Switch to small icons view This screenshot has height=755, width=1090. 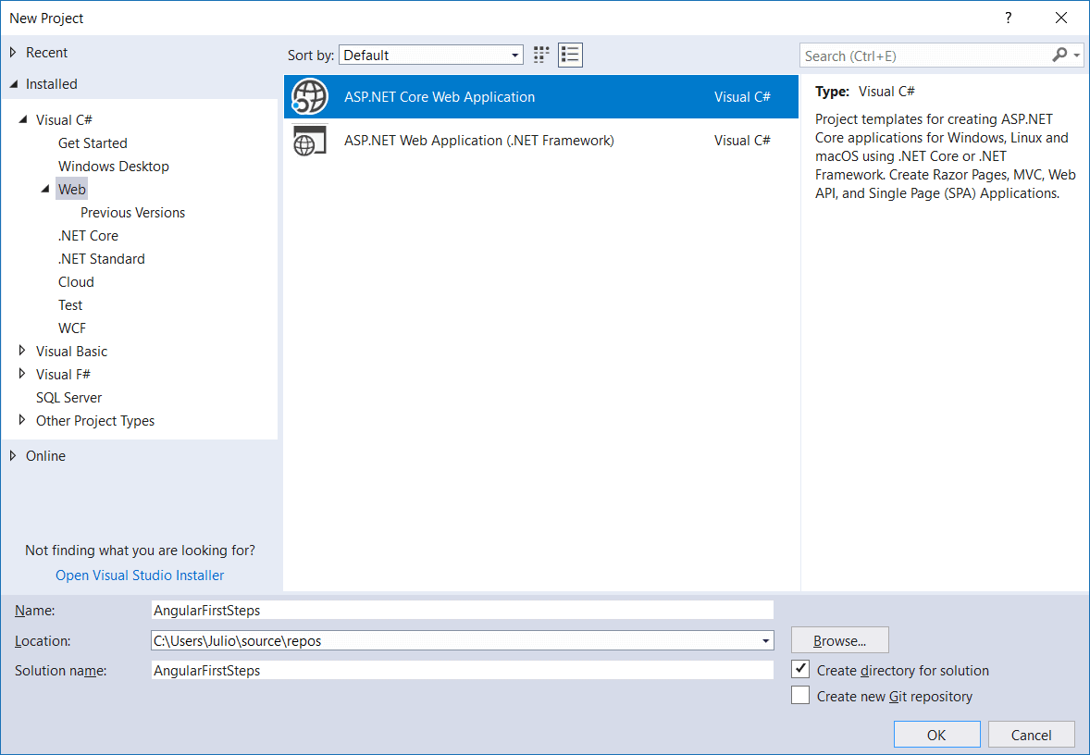point(540,55)
